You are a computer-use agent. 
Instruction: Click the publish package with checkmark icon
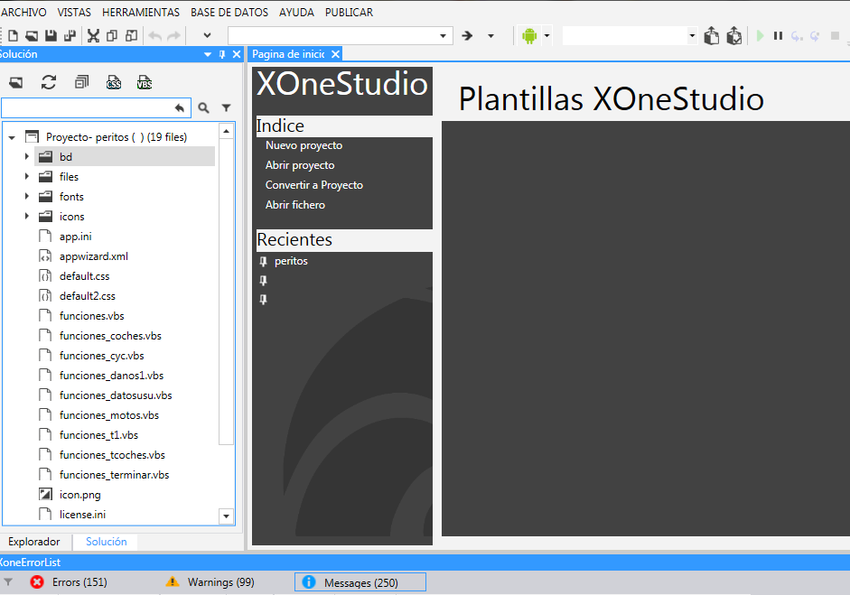(x=734, y=36)
